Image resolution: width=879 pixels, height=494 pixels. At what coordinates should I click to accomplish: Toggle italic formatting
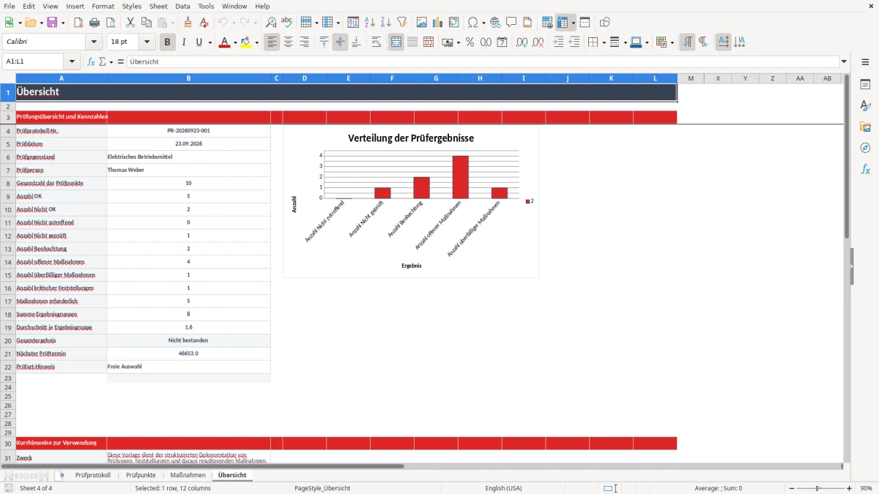coord(183,42)
